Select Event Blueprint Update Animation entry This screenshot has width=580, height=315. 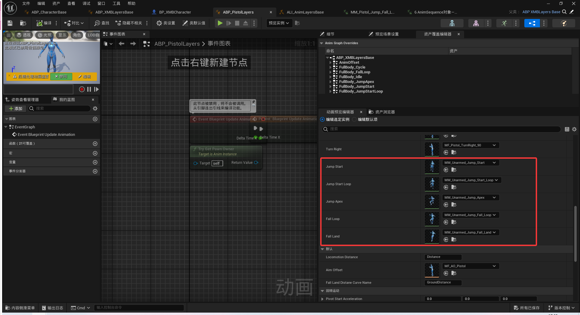tap(46, 134)
